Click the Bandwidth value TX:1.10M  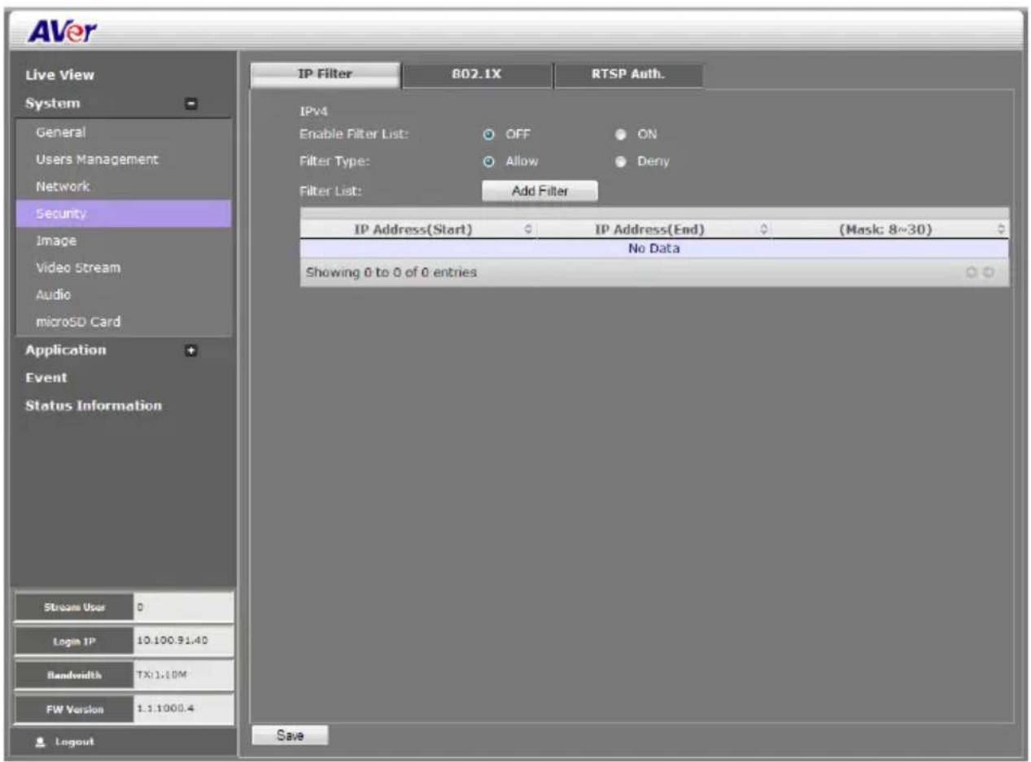coord(161,674)
